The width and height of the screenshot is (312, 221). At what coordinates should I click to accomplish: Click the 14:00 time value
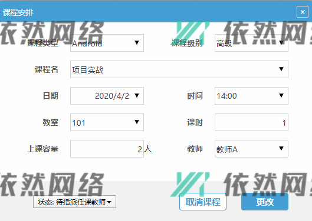pyautogui.click(x=226, y=96)
